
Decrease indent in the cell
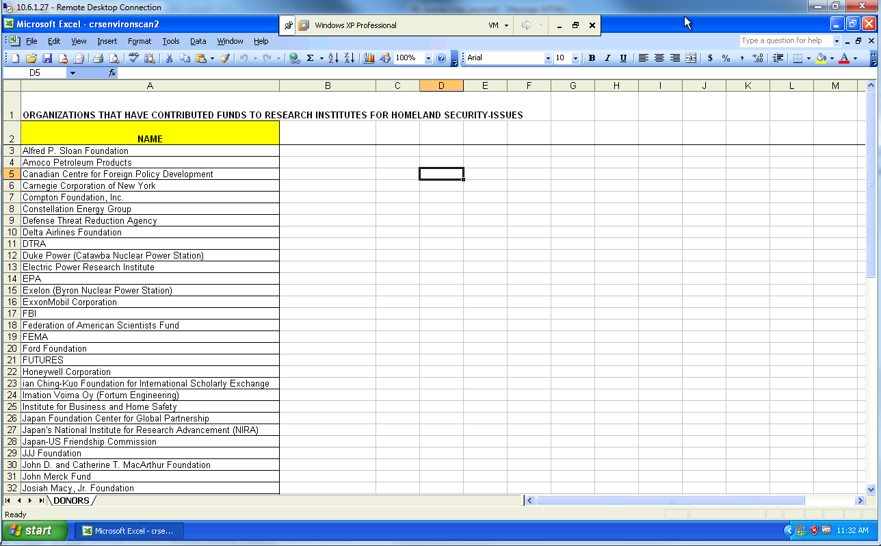point(778,58)
